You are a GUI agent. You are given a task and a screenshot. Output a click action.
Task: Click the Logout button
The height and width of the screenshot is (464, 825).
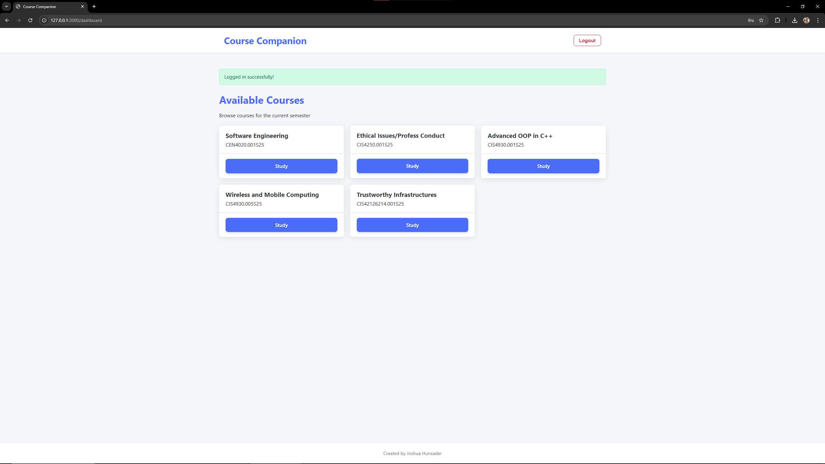click(587, 41)
